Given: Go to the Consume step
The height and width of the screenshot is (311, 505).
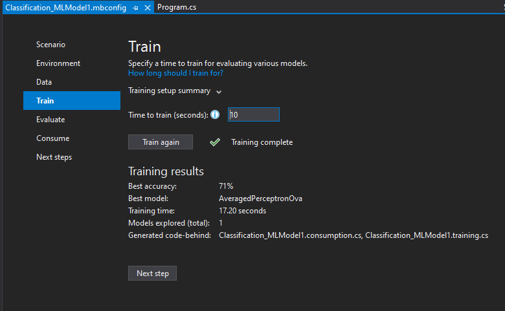Looking at the screenshot, I should (x=53, y=138).
